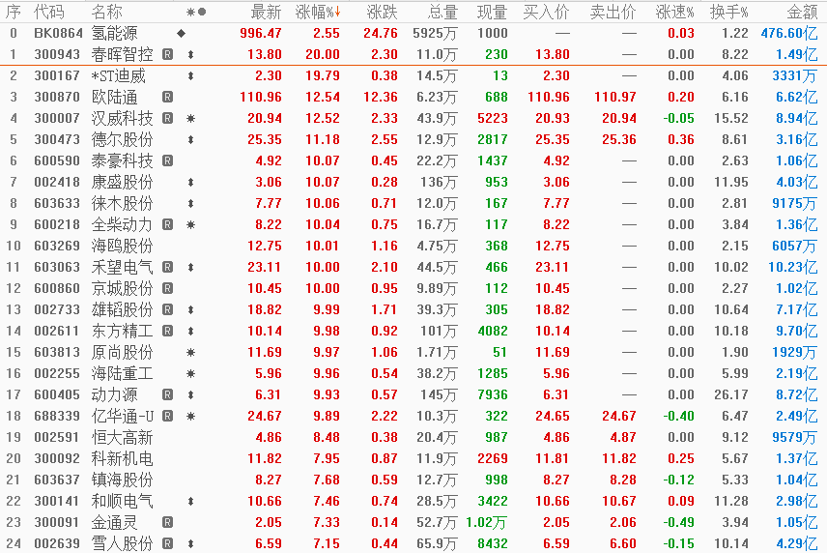Select the 泰豪科技 stock name
Screen dimensions: 827x553
pos(122,160)
